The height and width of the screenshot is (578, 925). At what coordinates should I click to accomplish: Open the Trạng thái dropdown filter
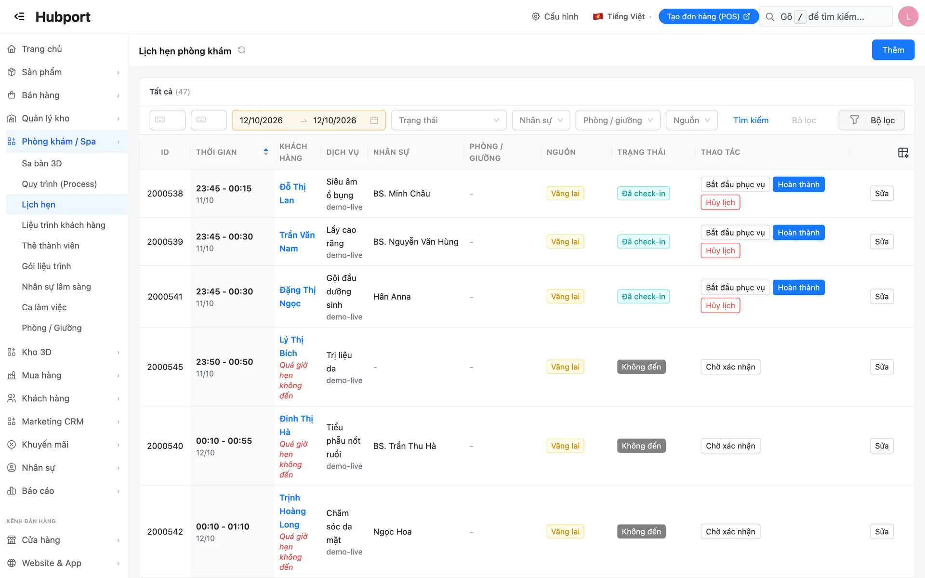tap(449, 120)
